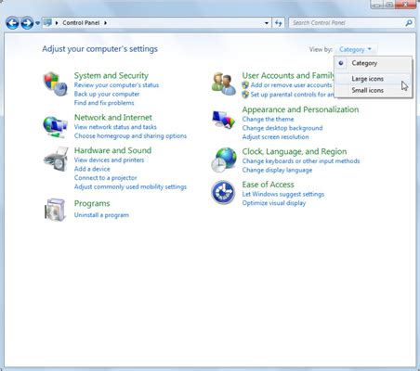Click Add a device link
420x371 pixels.
(x=92, y=169)
